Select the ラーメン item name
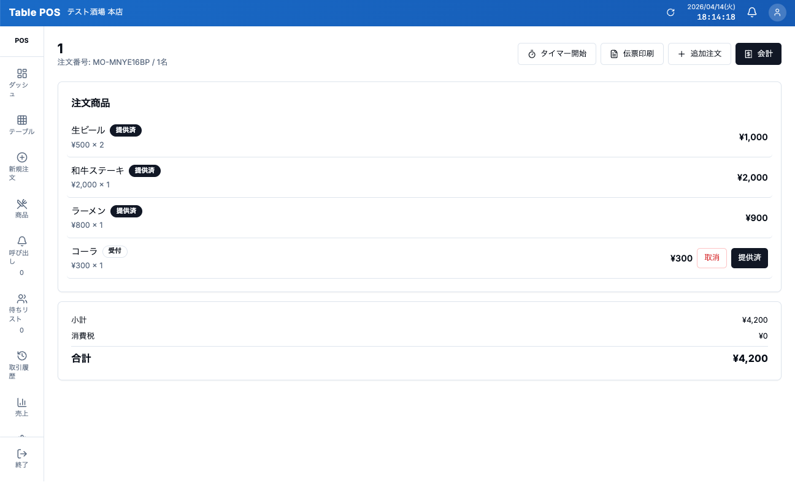Screen dimensions: 795x482 pyautogui.click(x=88, y=211)
